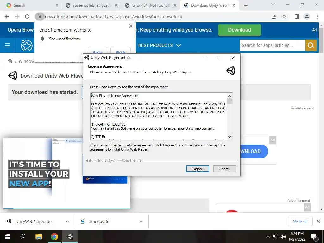Image resolution: width=324 pixels, height=243 pixels.
Task: Click the Softonic logo icon
Action: (27, 45)
